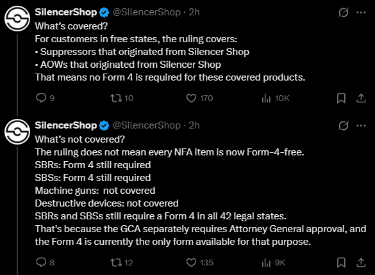Open SilencerShop avatar on second tweet

(17, 132)
